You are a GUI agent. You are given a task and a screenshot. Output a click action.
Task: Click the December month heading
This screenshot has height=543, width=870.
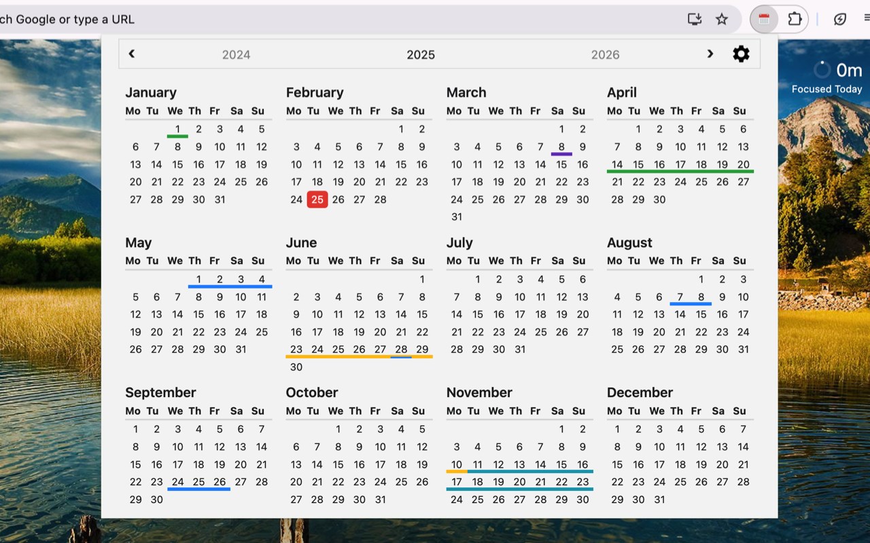(x=640, y=392)
